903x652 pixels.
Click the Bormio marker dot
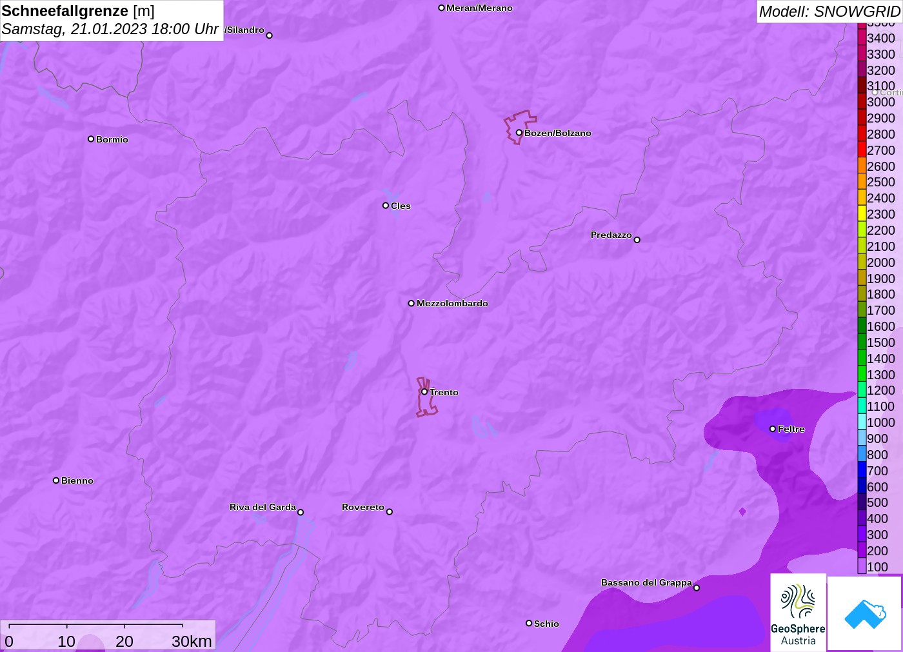tap(91, 139)
